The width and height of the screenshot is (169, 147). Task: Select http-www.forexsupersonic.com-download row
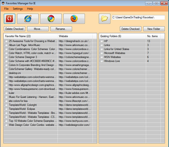click(50, 89)
